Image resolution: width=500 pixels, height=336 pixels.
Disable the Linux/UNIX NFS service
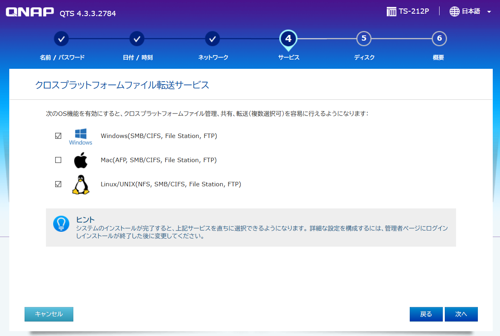click(58, 183)
